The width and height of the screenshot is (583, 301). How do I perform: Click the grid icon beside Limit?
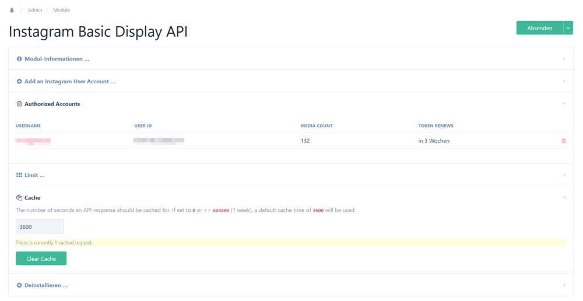click(19, 175)
